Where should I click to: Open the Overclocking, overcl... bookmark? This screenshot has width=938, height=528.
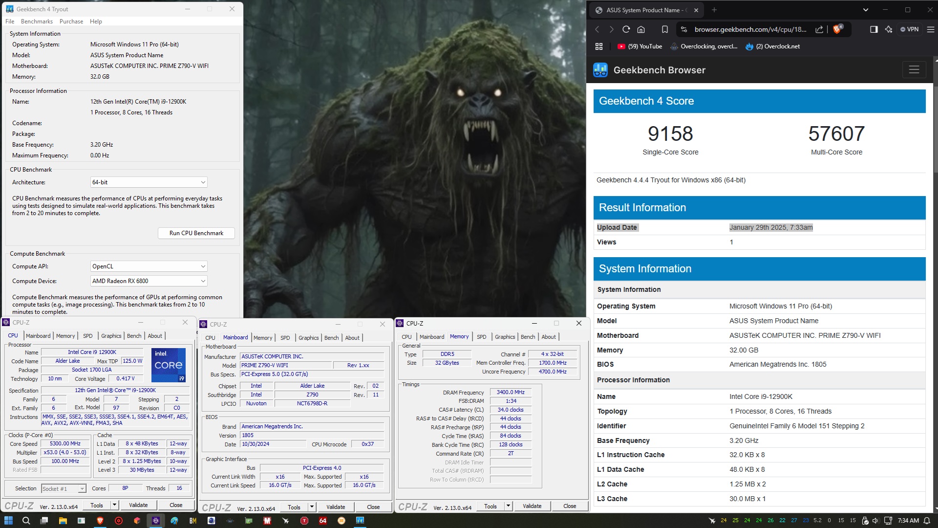coord(704,46)
